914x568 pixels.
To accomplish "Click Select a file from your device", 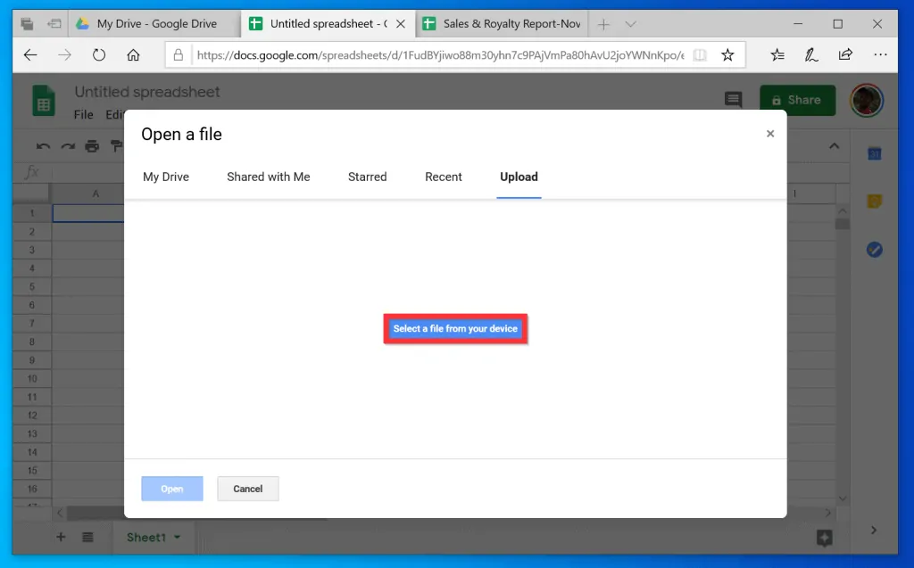I will click(455, 329).
